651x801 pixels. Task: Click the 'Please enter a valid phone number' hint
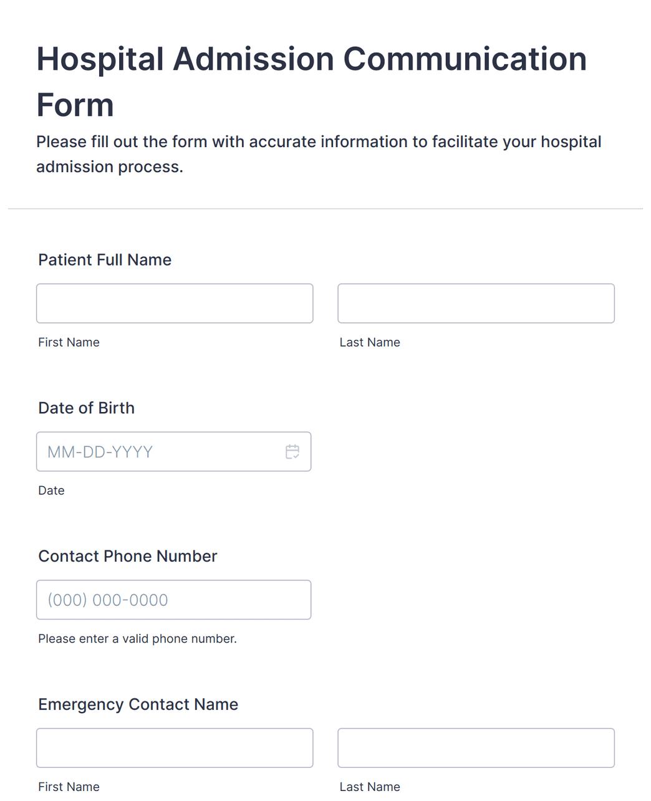138,639
